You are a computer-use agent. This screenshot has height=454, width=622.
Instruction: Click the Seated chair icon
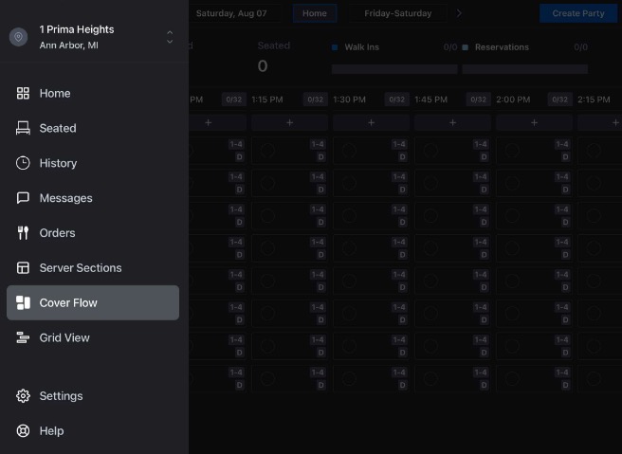click(23, 128)
